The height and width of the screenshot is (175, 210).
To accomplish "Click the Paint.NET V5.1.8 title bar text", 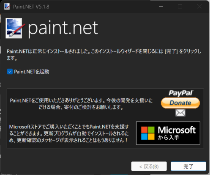I will click(x=31, y=7).
